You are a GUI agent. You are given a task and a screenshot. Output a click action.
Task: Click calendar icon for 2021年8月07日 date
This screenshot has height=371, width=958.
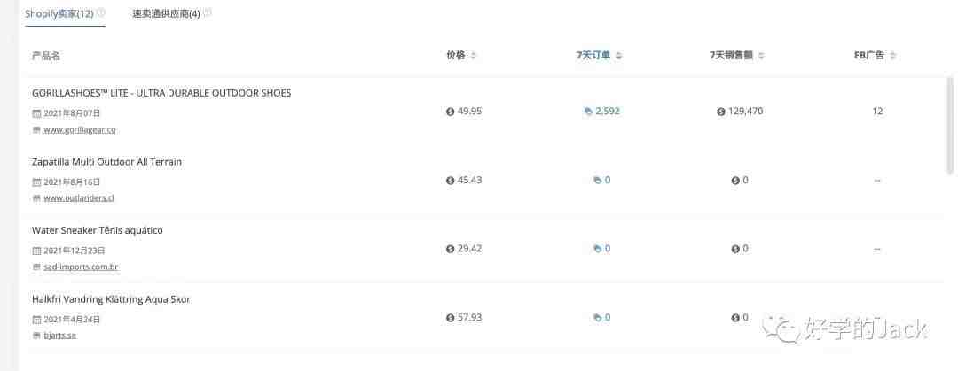pos(36,113)
